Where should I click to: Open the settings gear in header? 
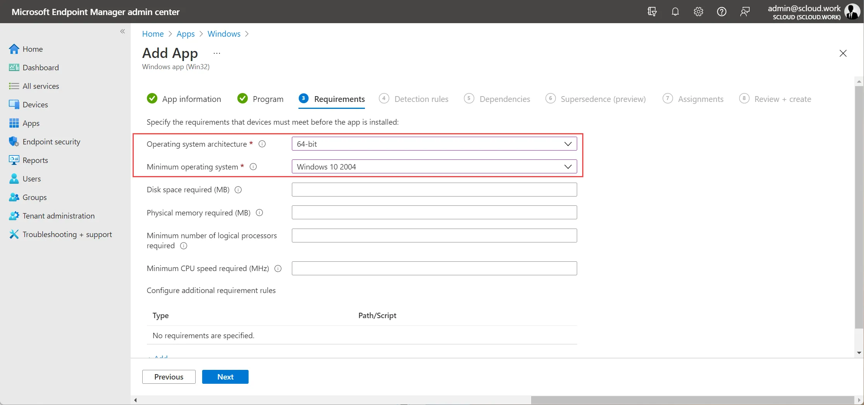(x=698, y=12)
